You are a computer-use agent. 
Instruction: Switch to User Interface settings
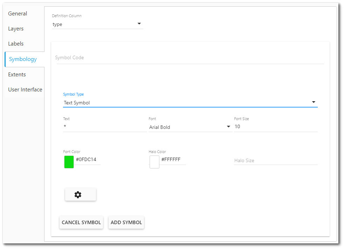[25, 89]
